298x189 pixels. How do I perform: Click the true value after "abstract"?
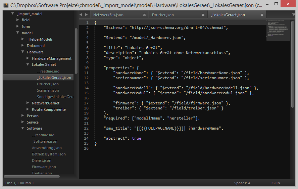(x=137, y=138)
